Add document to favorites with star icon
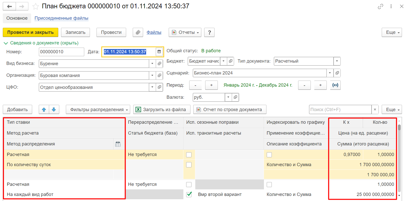The width and height of the screenshot is (404, 201). coord(36,6)
